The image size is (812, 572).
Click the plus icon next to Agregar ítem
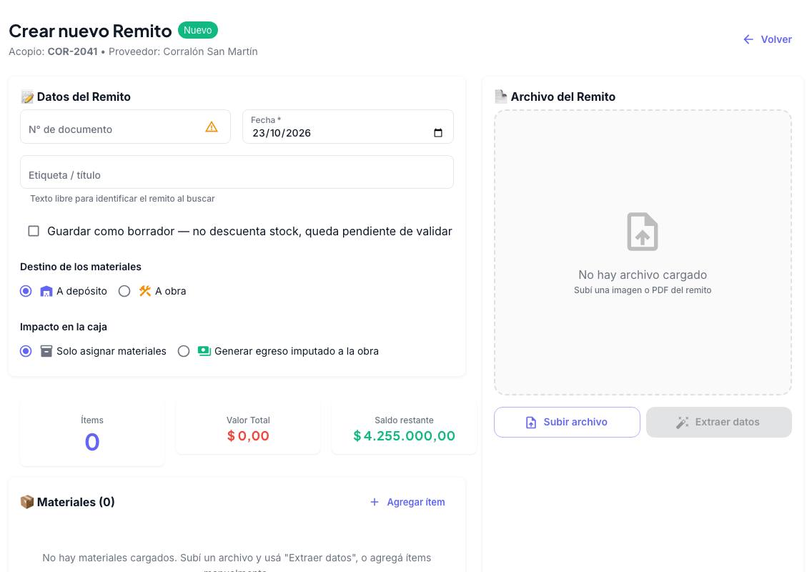(x=375, y=502)
